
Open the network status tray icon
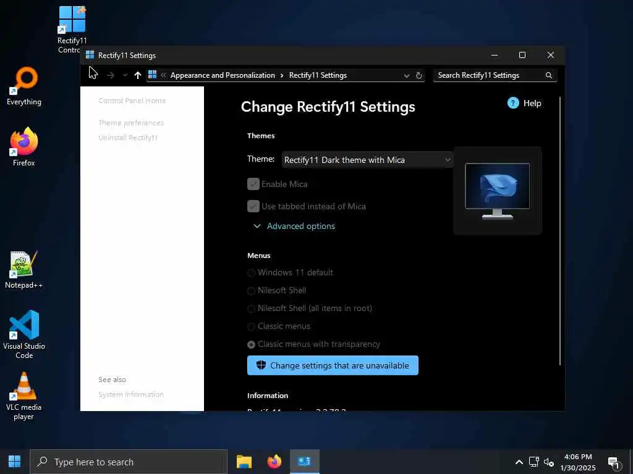[533, 462]
